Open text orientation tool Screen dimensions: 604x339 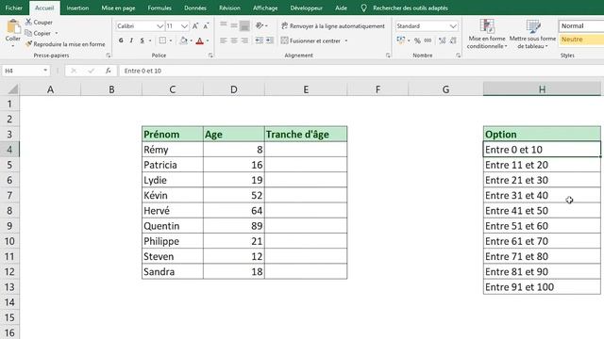[x=260, y=25]
